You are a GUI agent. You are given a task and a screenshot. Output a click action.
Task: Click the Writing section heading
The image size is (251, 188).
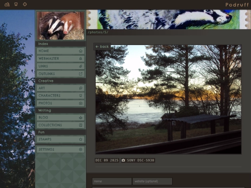(45, 110)
